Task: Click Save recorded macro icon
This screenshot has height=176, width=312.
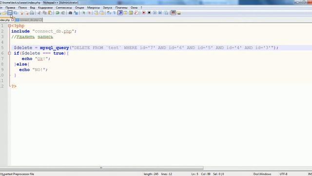Action: [x=166, y=13]
